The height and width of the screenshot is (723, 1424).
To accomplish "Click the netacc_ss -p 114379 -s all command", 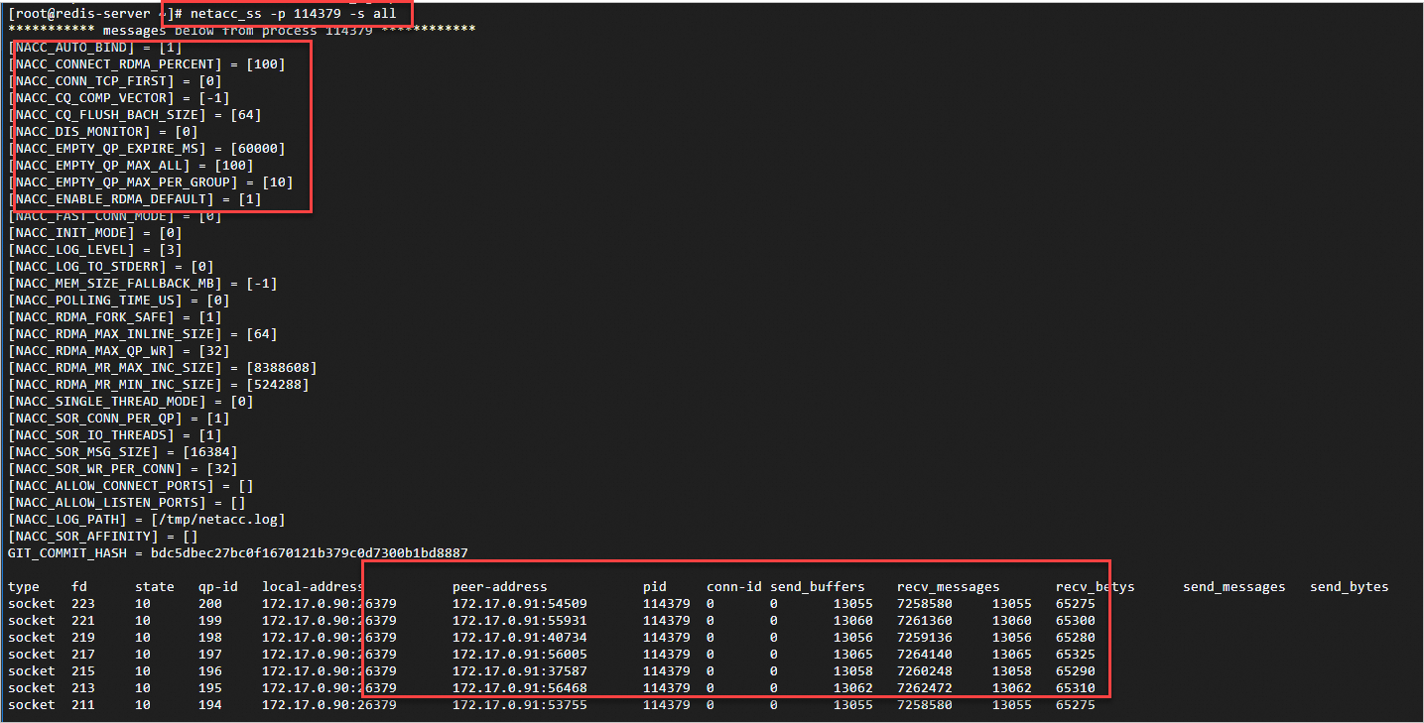I will tap(293, 14).
